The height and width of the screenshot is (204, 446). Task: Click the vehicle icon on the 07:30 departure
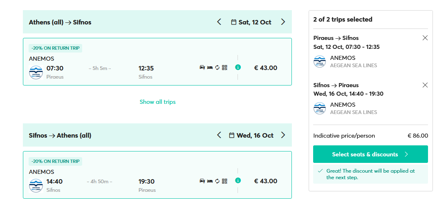click(202, 67)
